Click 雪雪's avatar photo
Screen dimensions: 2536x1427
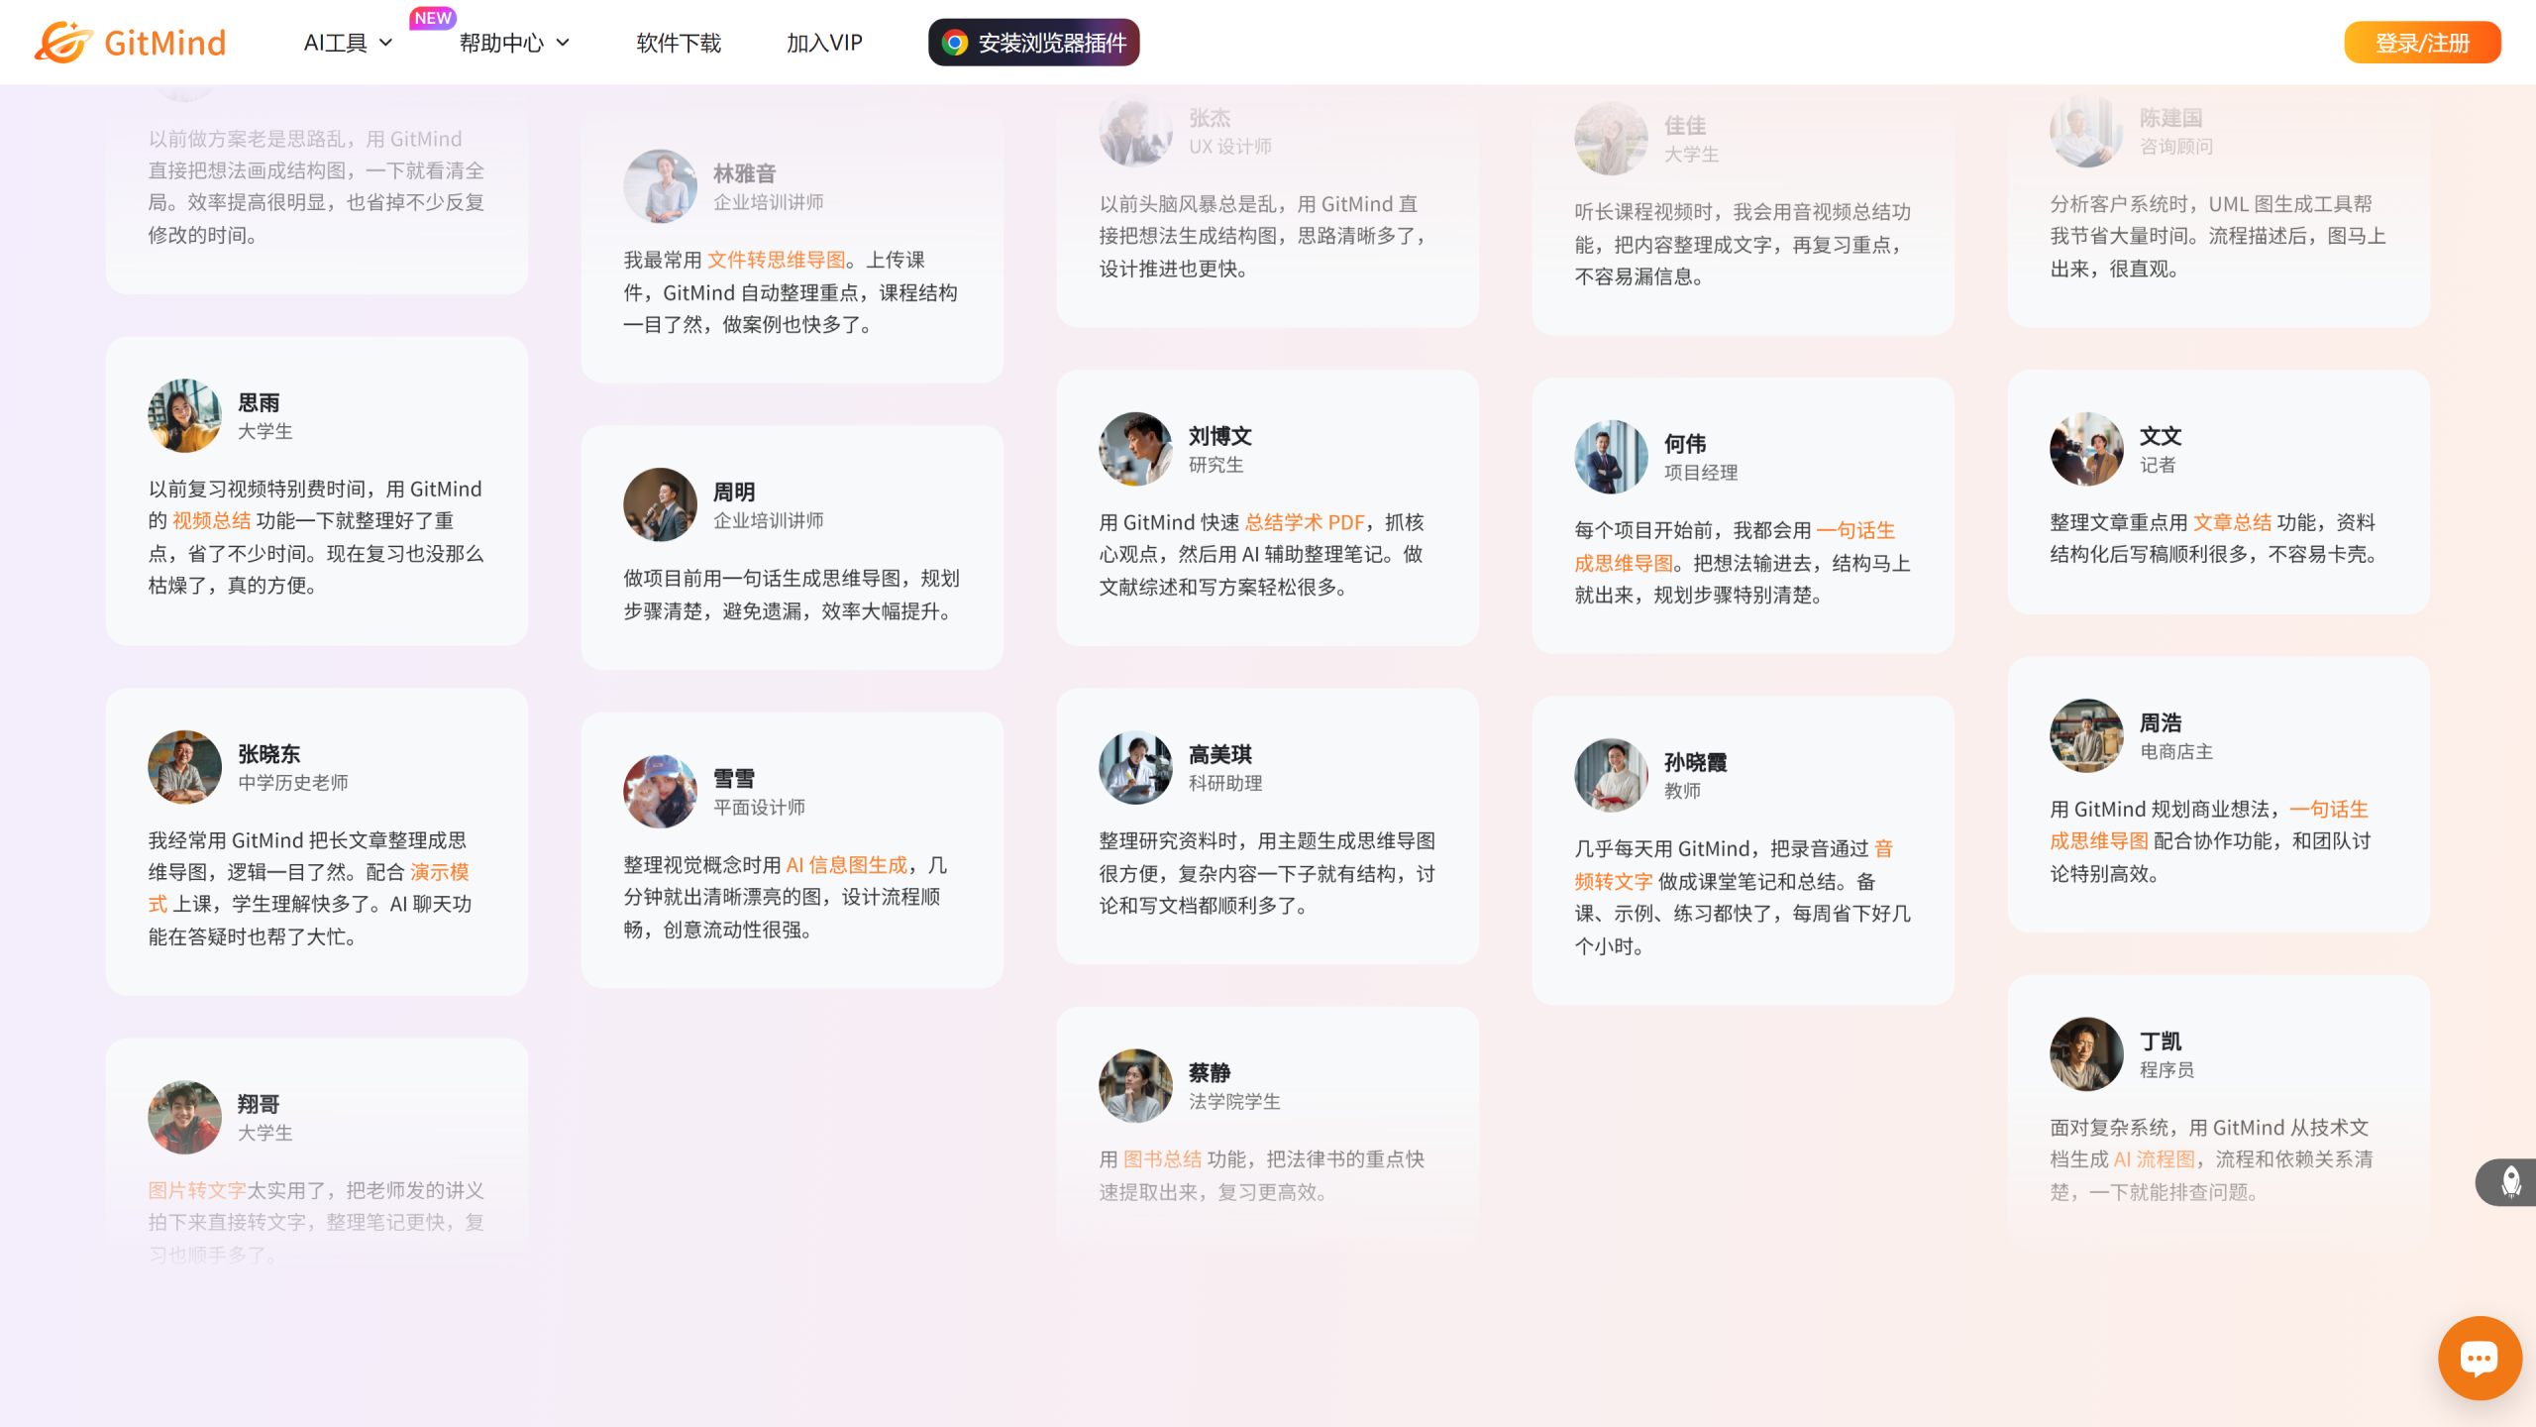pyautogui.click(x=660, y=791)
